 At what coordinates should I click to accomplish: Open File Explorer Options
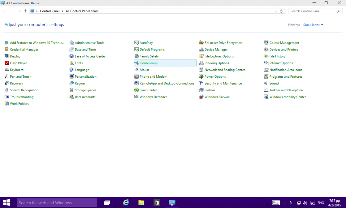click(x=219, y=56)
